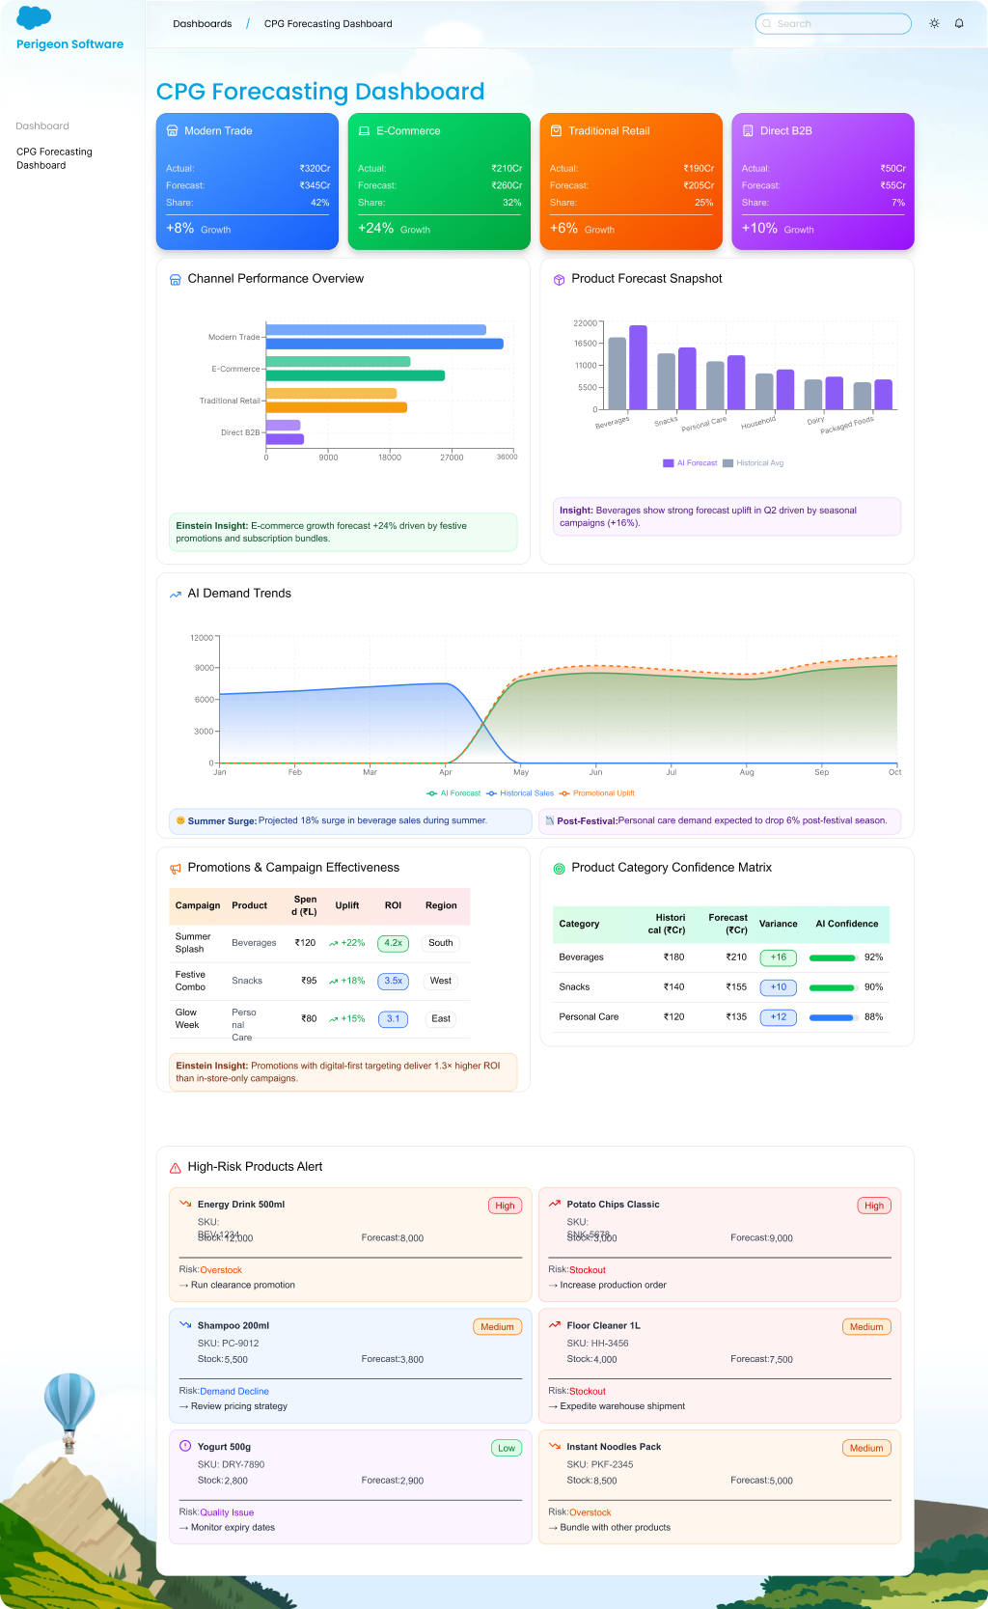Image resolution: width=988 pixels, height=1609 pixels.
Task: Click the Perigeon Software cloud logo
Action: click(x=34, y=17)
